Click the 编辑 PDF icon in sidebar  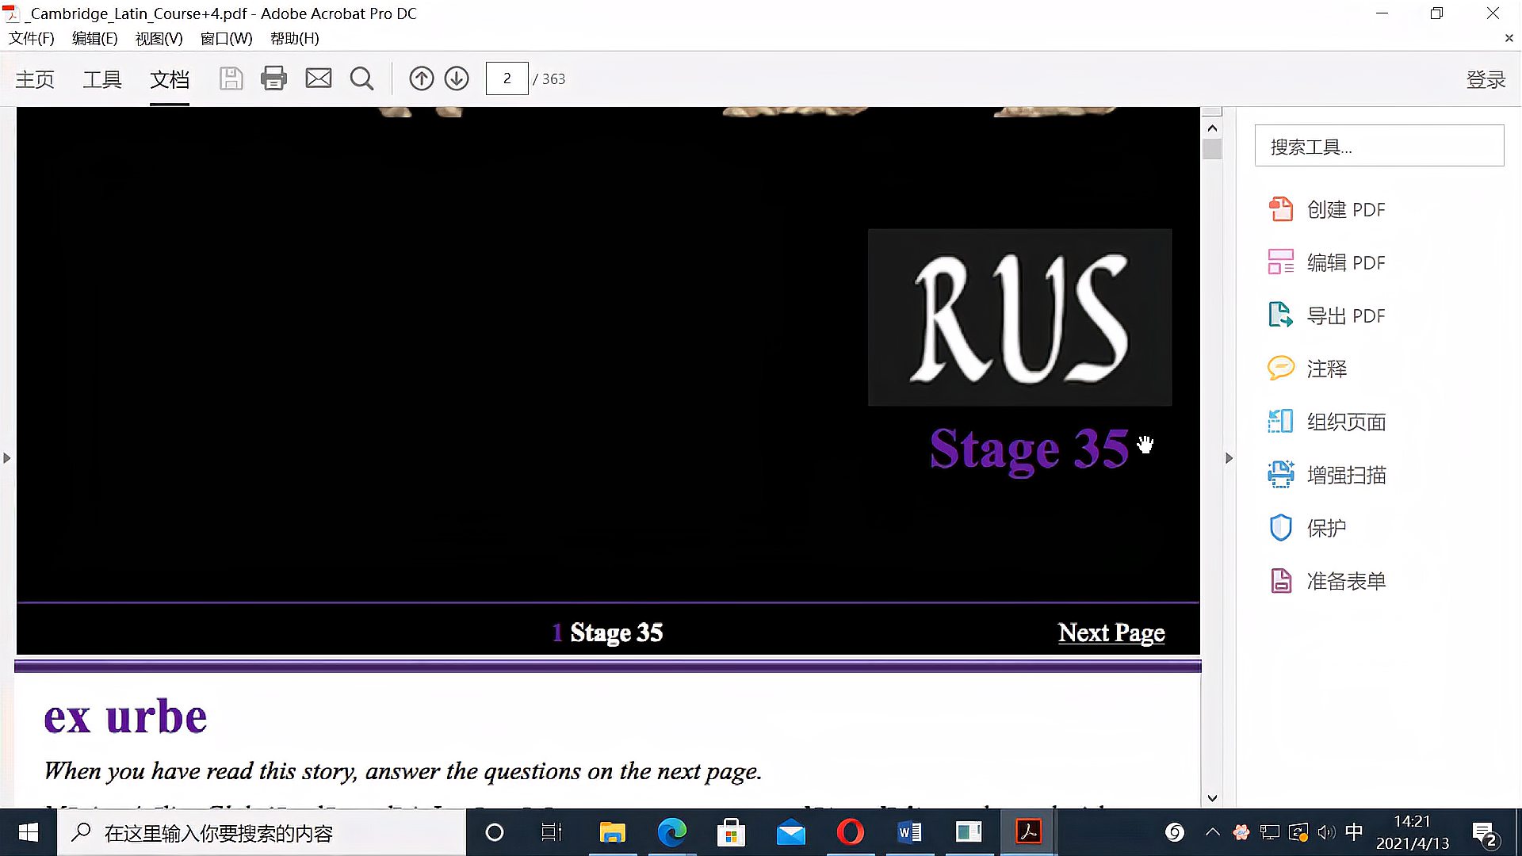coord(1280,262)
